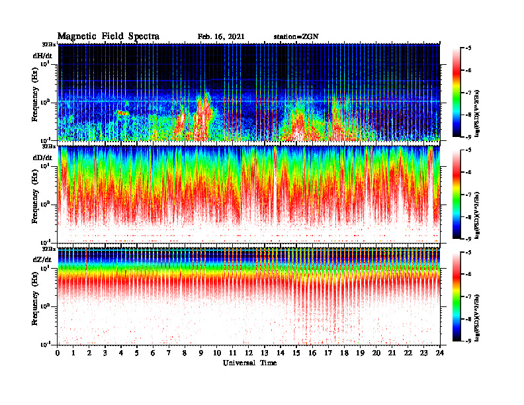Click the hour 10 label on the Universal Time axis
Screen dimensions: 524x405
coord(217,353)
